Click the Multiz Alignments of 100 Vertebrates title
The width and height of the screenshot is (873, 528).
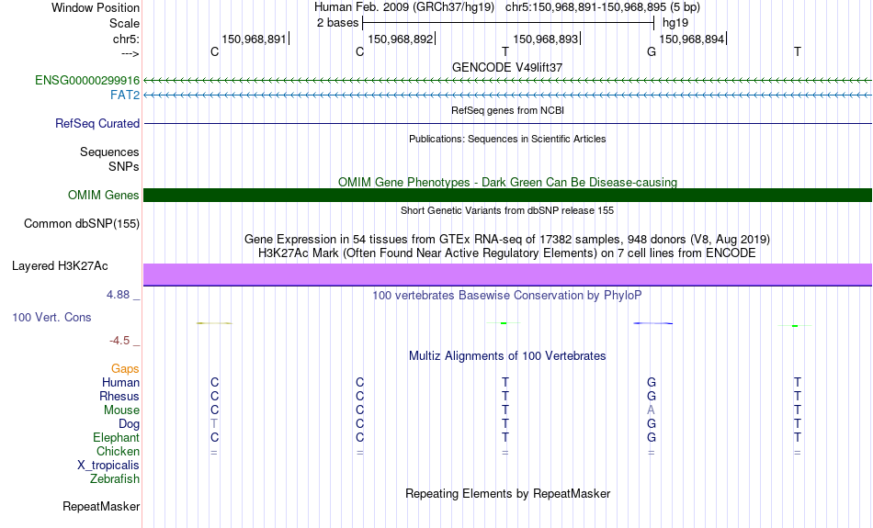pos(507,355)
